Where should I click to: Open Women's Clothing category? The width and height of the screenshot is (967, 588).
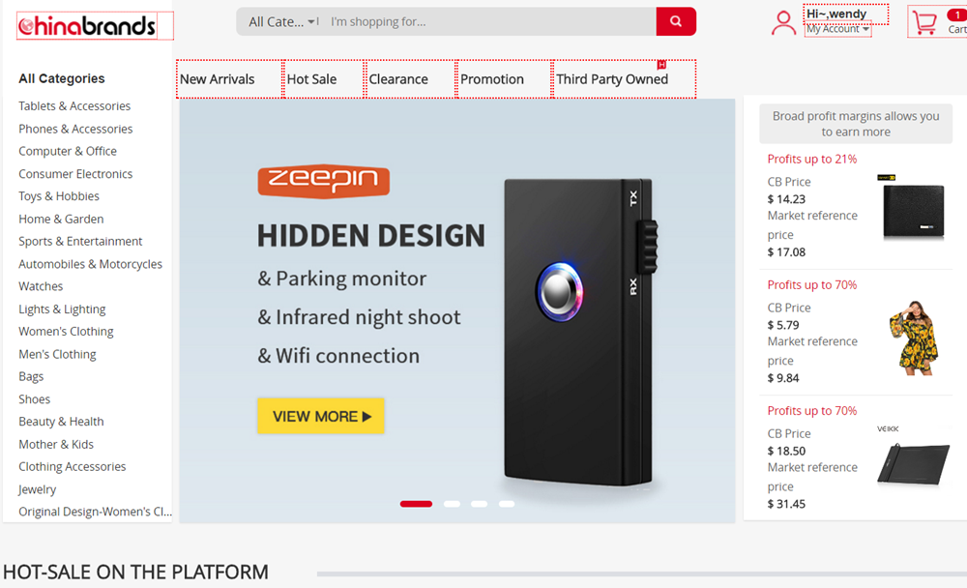coord(66,331)
